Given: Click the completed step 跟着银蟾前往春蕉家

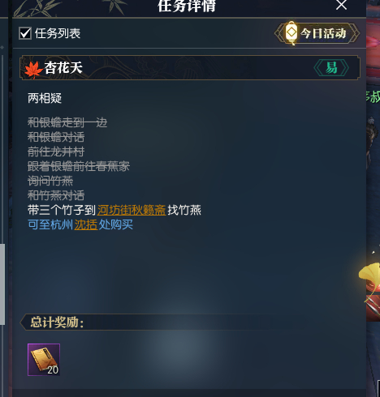Looking at the screenshot, I should click(x=79, y=166).
